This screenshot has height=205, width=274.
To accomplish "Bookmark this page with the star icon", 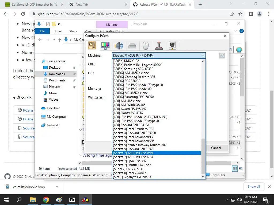I will coord(240,14).
